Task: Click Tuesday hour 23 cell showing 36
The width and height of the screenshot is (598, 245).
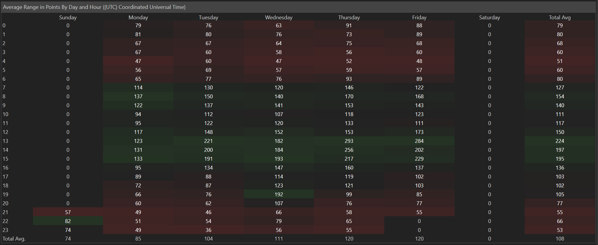Action: [208, 230]
